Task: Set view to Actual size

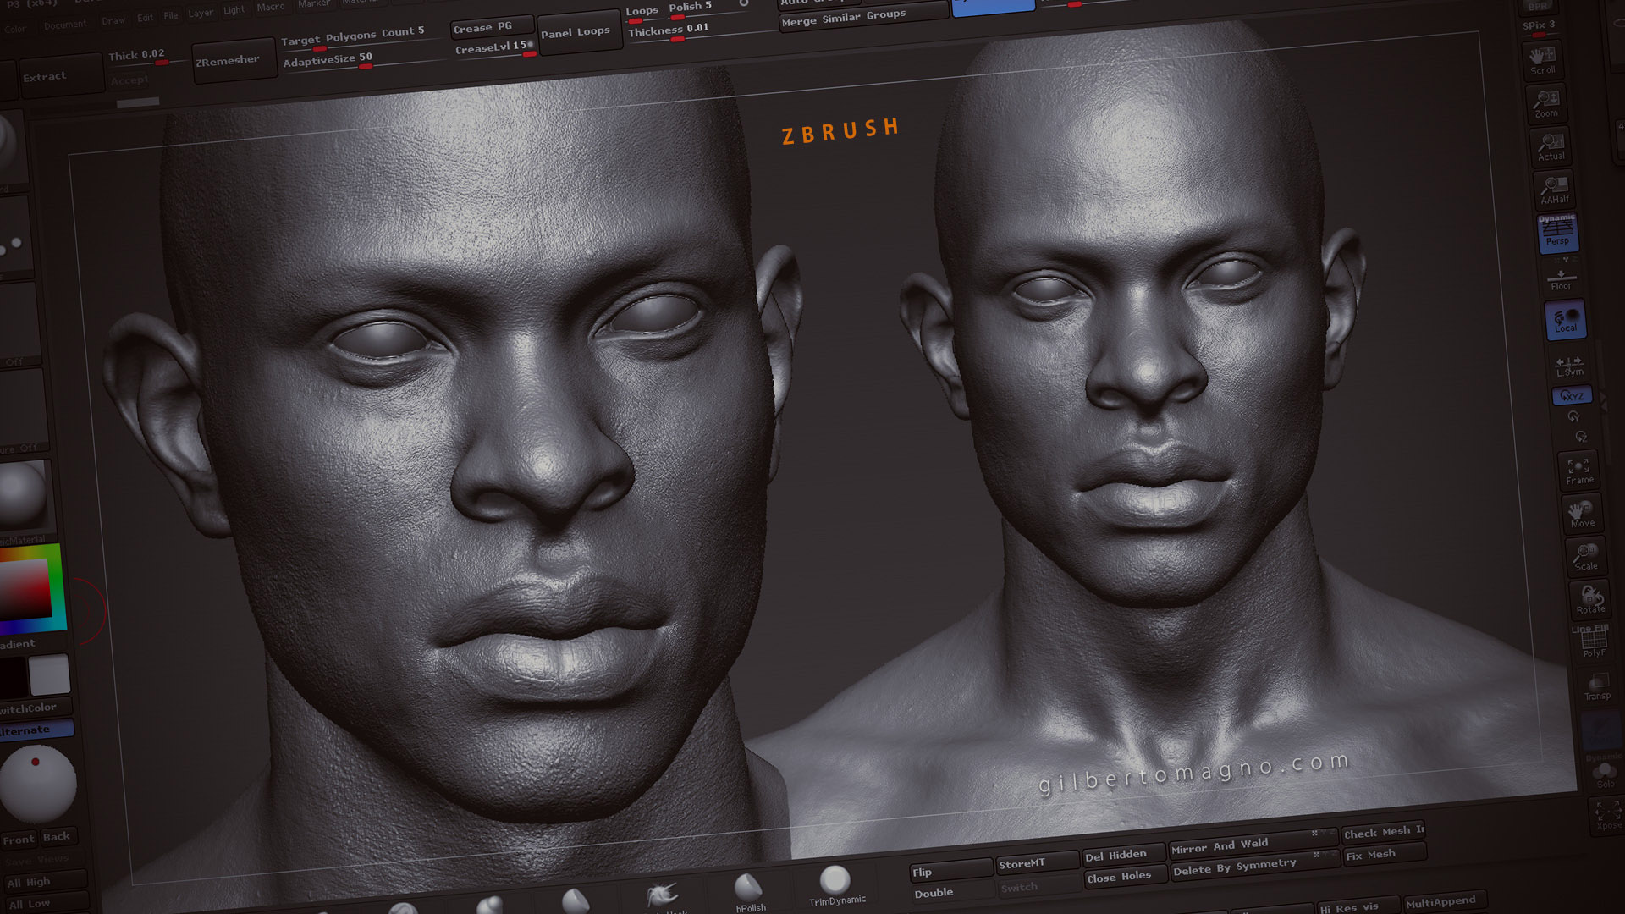Action: tap(1551, 146)
